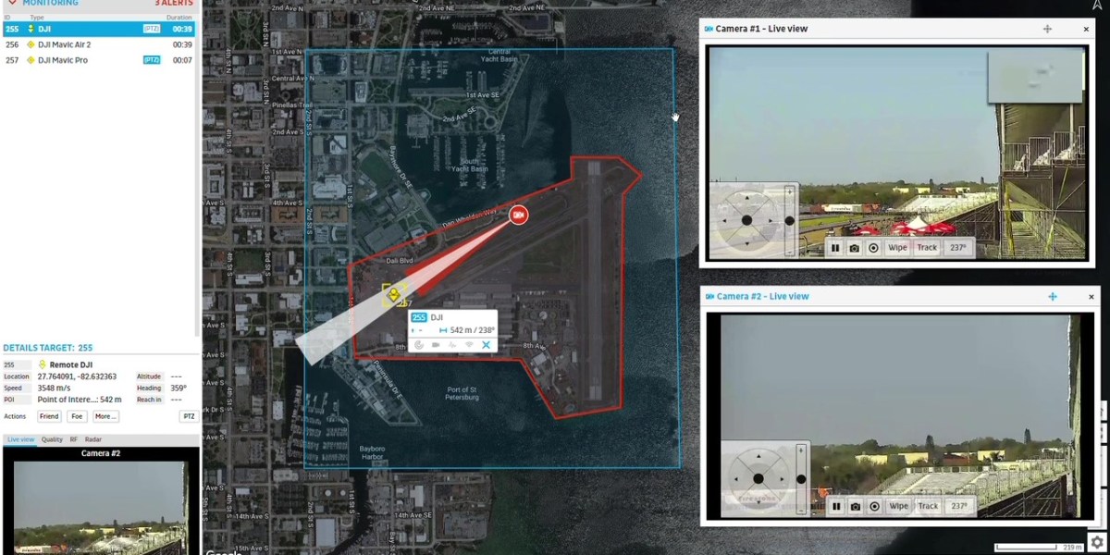Collapse the Monitoring panel header

click(11, 4)
